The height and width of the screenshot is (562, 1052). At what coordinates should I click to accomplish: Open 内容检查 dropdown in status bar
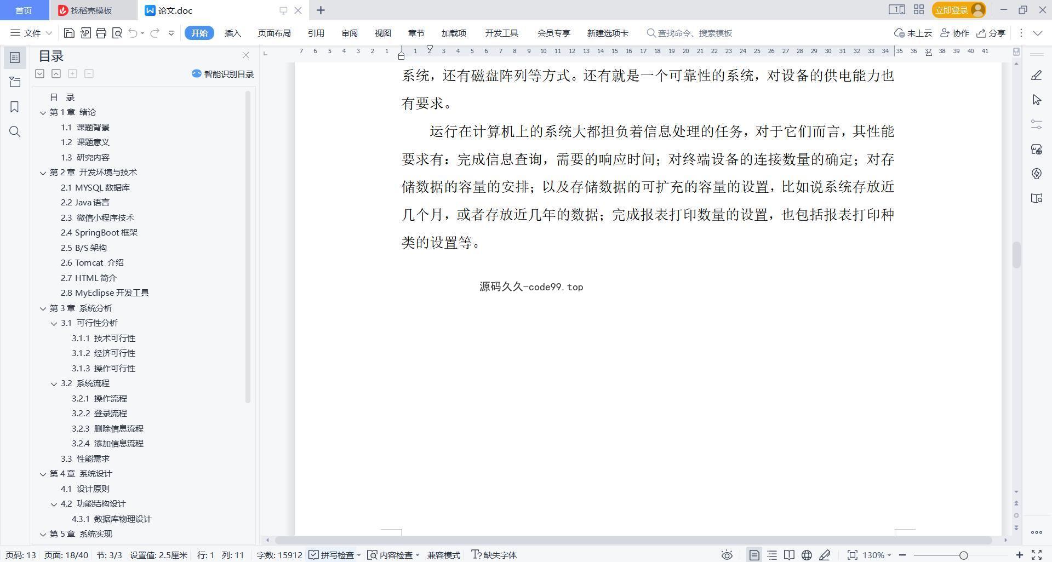[393, 555]
